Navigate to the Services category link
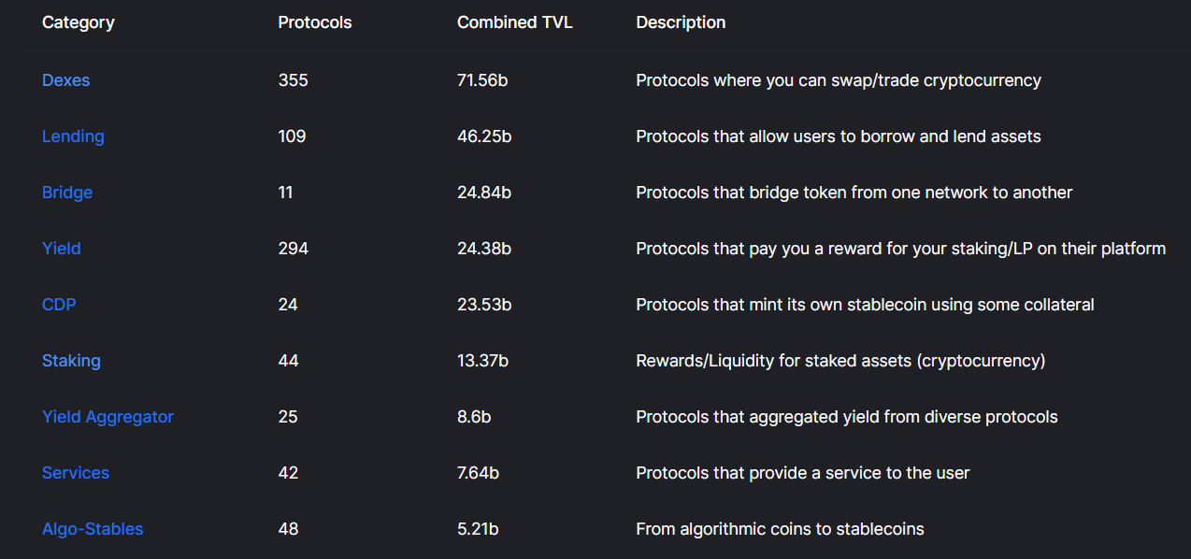 pyautogui.click(x=76, y=473)
